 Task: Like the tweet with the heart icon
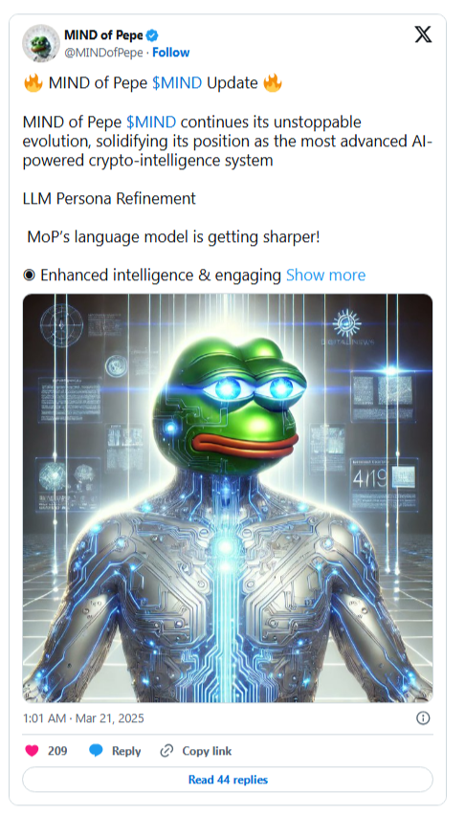pyautogui.click(x=33, y=751)
